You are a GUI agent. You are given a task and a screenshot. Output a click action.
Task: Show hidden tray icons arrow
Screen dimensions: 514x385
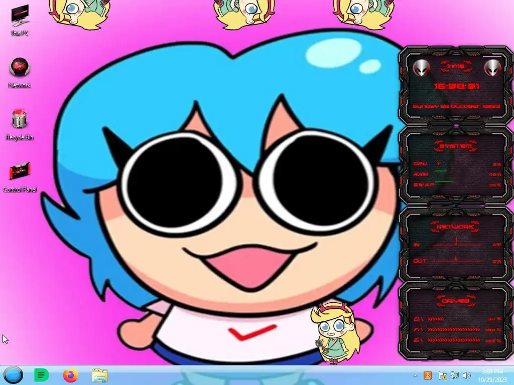415,375
